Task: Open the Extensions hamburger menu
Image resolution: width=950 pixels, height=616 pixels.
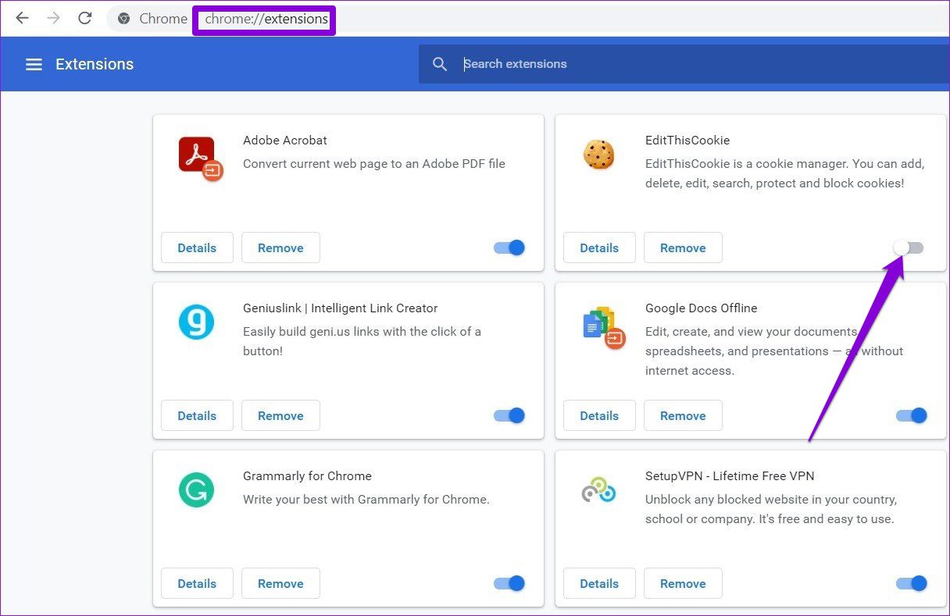Action: click(x=34, y=64)
